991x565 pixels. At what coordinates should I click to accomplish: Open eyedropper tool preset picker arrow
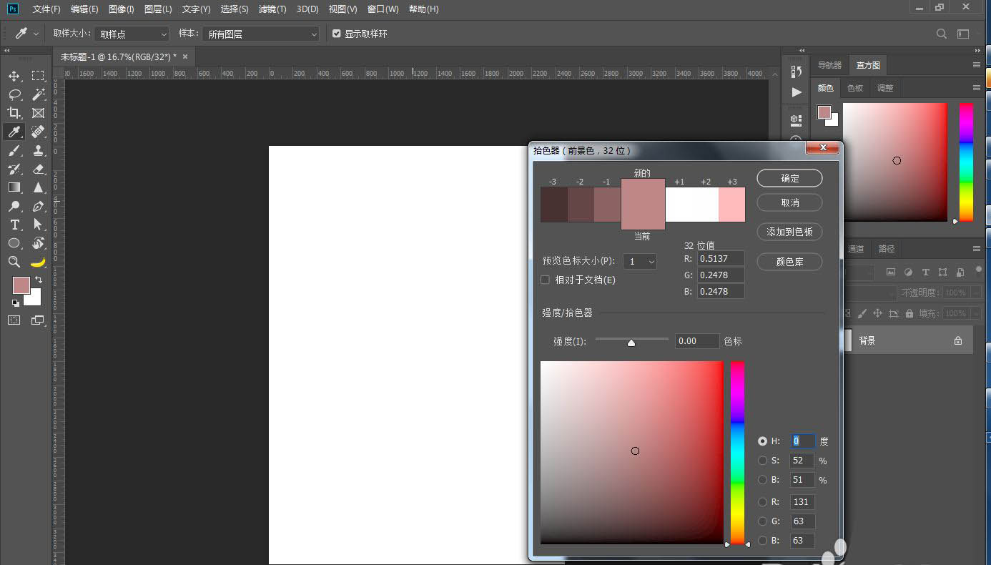36,34
